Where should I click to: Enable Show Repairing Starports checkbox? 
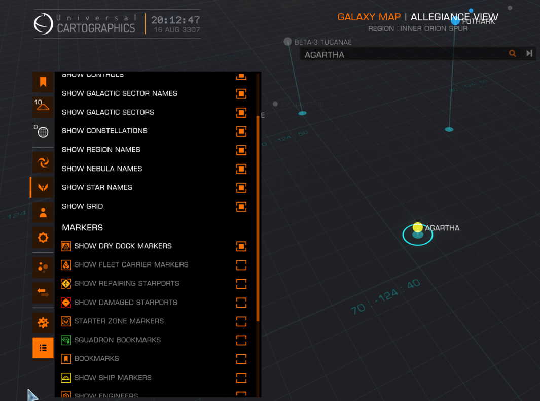click(x=241, y=284)
